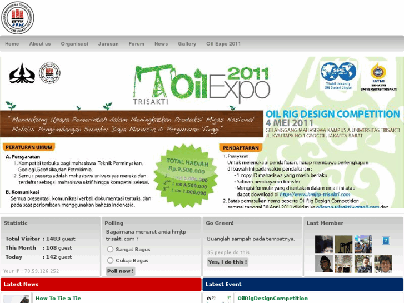Click the Trisakti Oil Expo 2011 logo
Viewport: 404px width, 303px height.
[202, 85]
